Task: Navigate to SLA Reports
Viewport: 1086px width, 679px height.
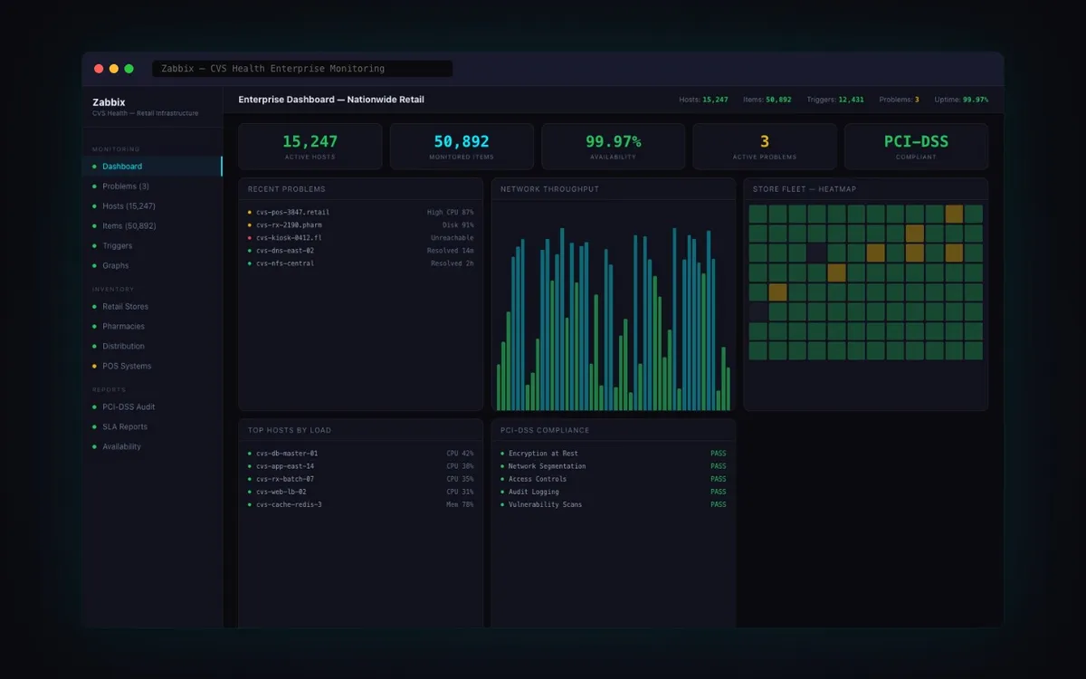Action: point(124,426)
